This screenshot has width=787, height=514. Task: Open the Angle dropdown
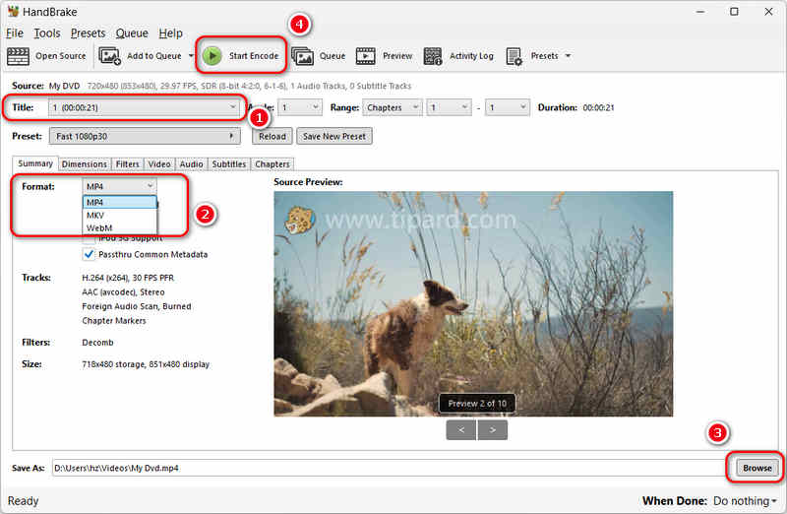(300, 107)
